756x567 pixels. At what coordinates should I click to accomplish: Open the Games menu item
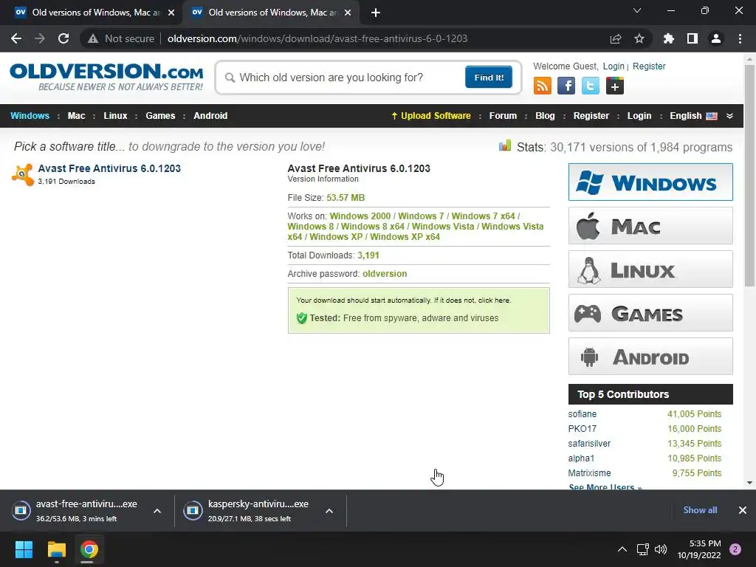pyautogui.click(x=160, y=116)
